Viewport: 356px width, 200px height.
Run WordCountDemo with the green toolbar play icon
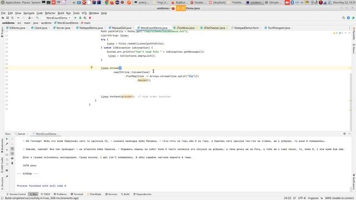[x=76, y=18]
